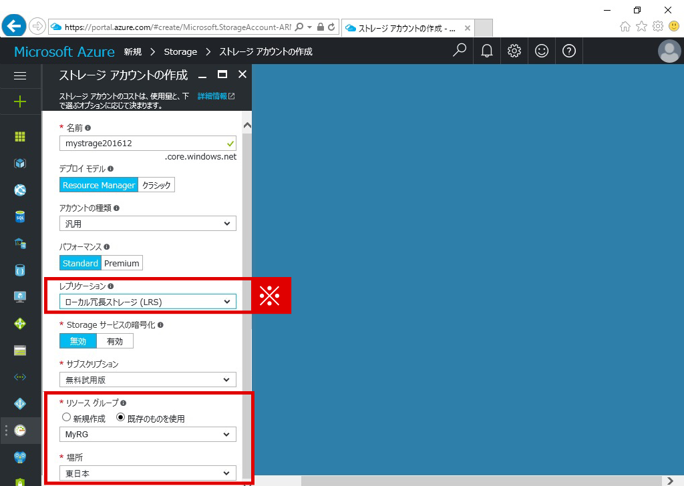Open Azure portal settings gear
684x486 pixels.
coord(514,51)
